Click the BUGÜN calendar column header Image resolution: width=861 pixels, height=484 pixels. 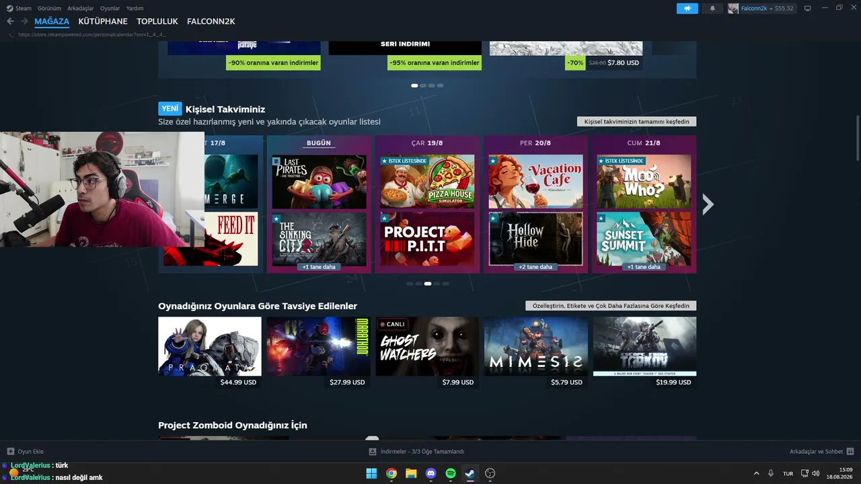point(319,143)
